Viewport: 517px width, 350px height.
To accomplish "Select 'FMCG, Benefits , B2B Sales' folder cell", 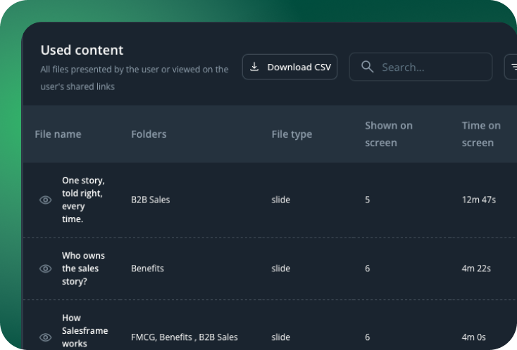I will click(185, 337).
